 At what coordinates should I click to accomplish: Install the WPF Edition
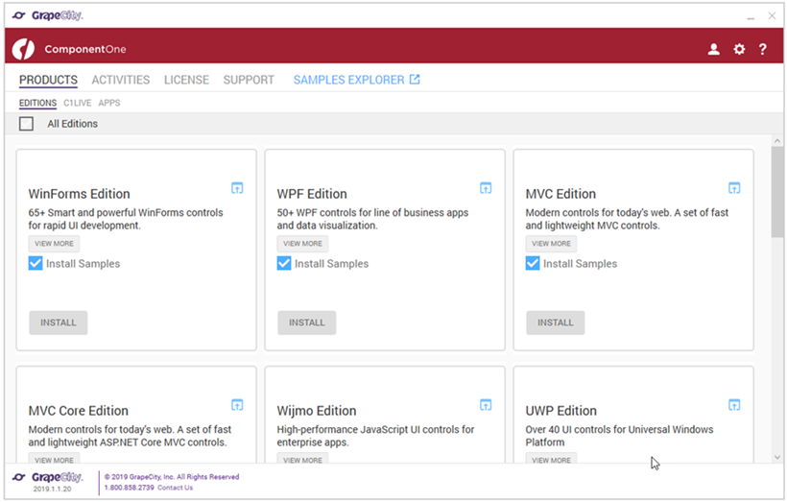(307, 323)
